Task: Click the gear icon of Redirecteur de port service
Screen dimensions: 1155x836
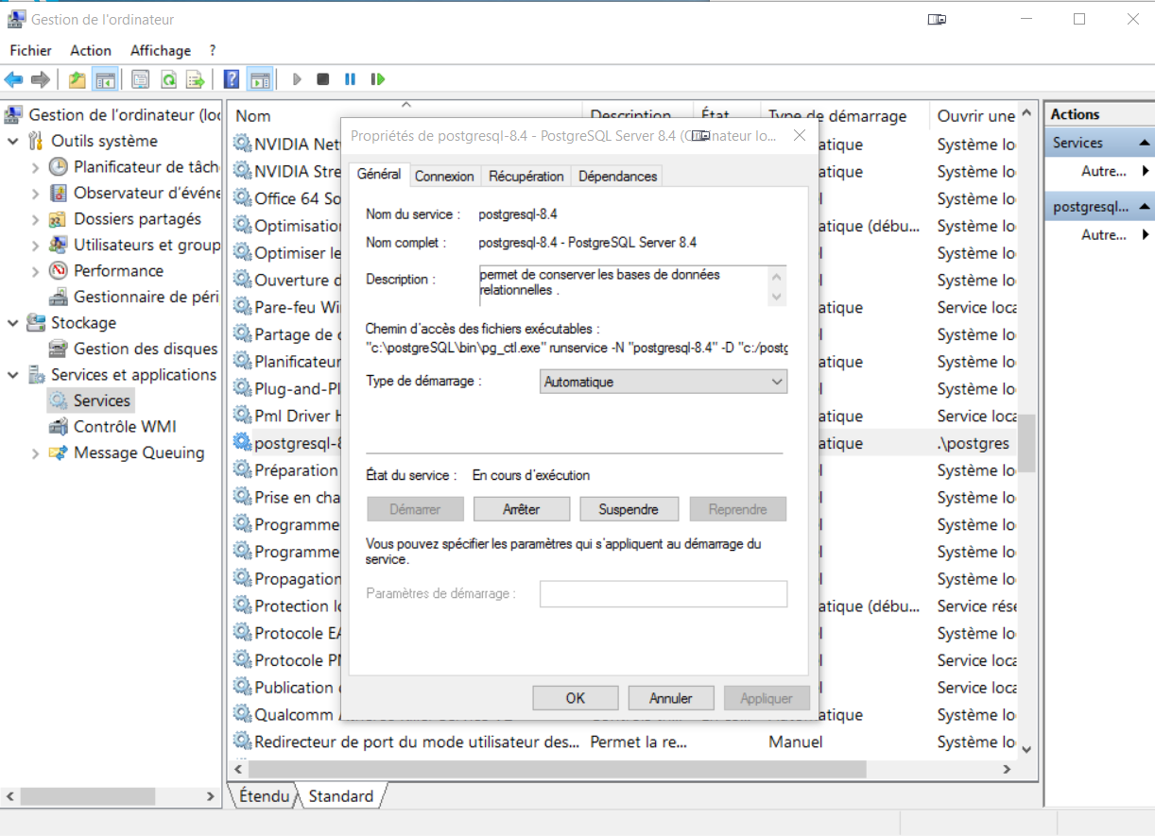Action: pos(243,742)
